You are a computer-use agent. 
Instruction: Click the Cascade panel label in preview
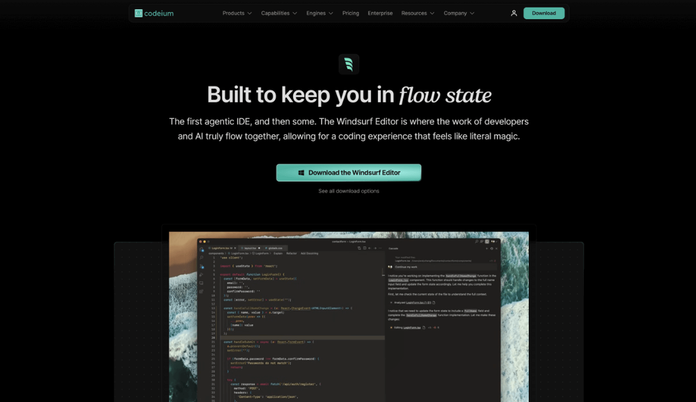(393, 248)
